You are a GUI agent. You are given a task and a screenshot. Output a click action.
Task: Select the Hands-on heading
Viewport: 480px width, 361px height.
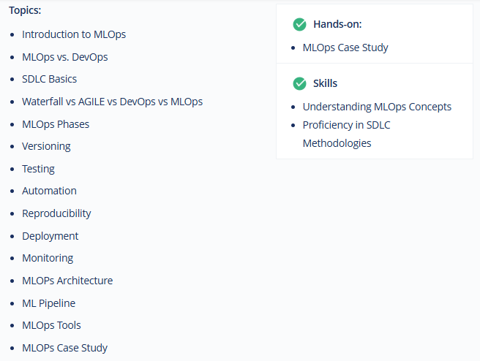point(337,24)
